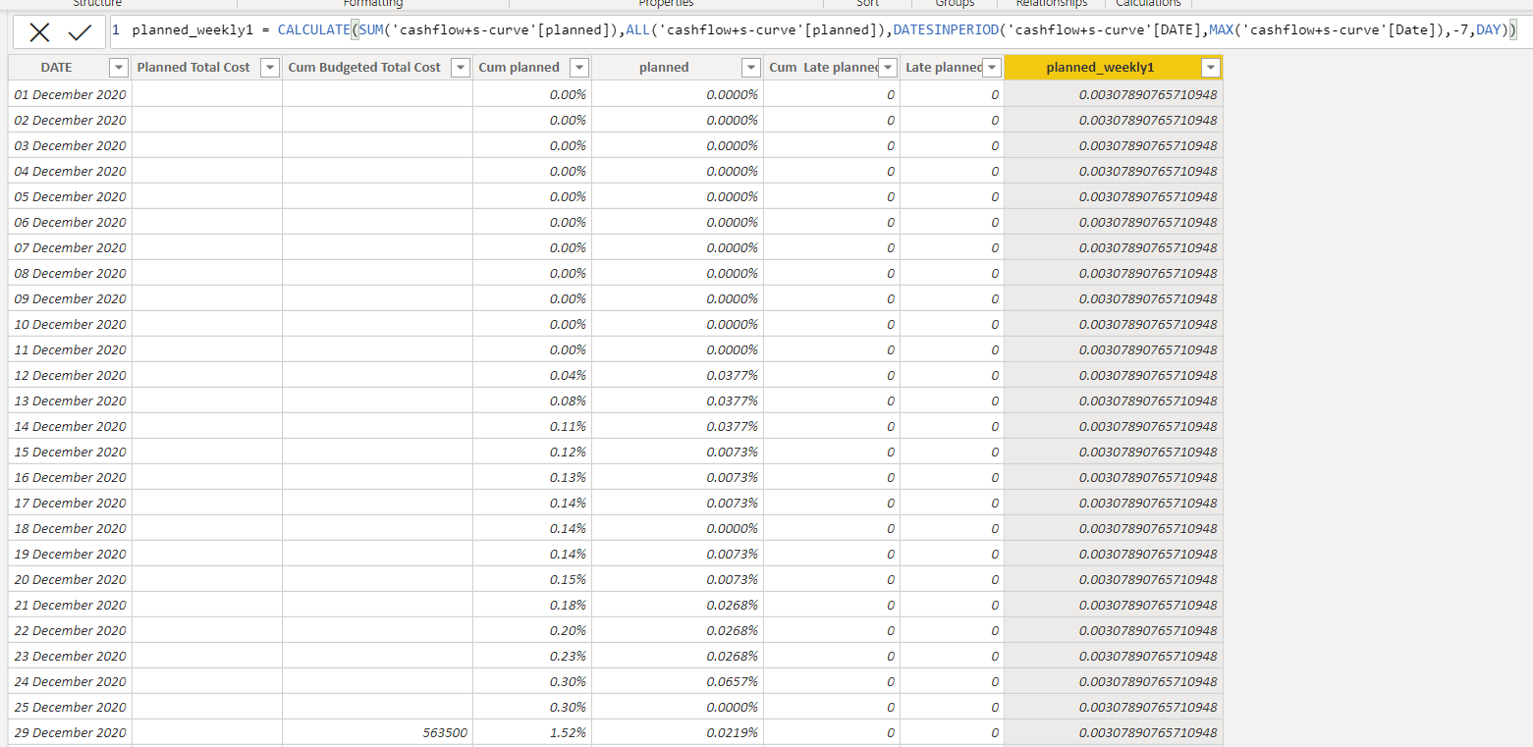Open the planned_weekly1 column filter dropdown
This screenshot has width=1533, height=747.
click(x=1210, y=68)
